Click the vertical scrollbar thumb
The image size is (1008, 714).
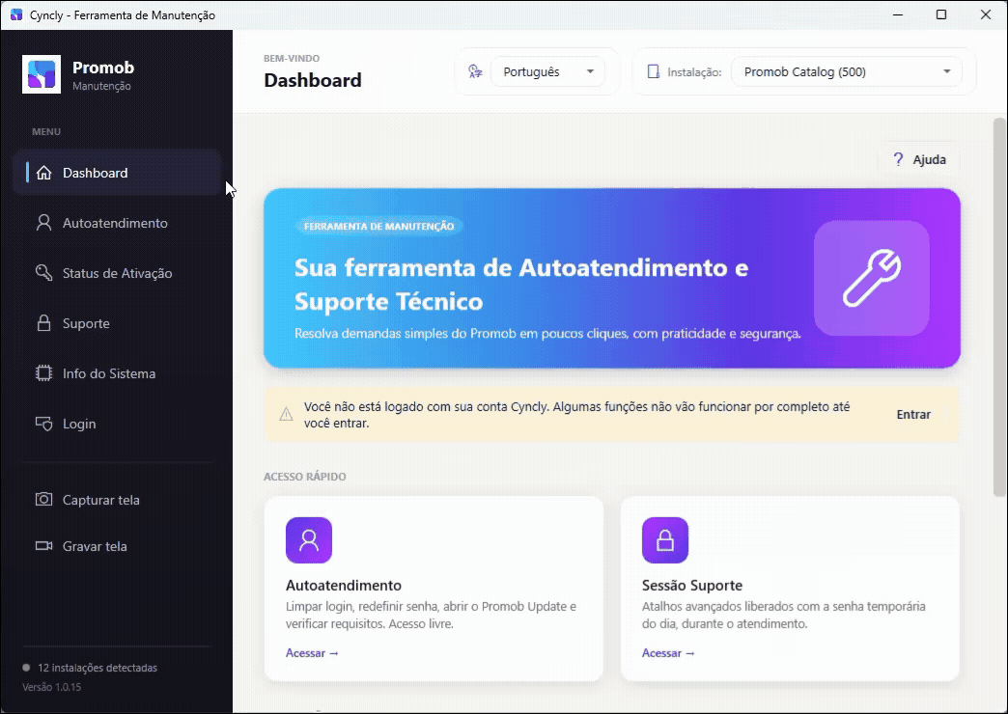pos(999,307)
